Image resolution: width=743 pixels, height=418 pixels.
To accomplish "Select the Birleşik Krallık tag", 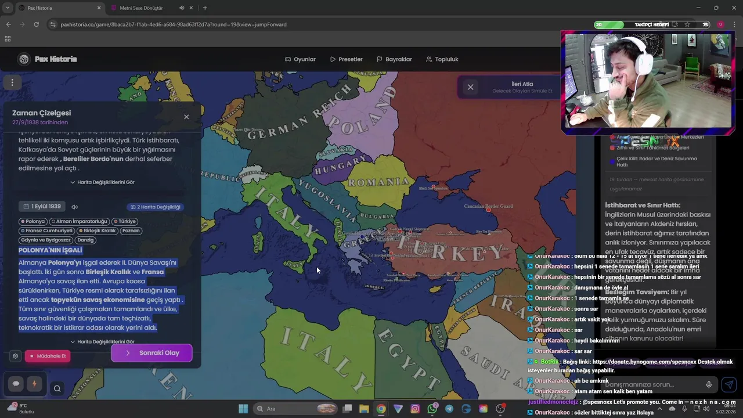I will [97, 230].
